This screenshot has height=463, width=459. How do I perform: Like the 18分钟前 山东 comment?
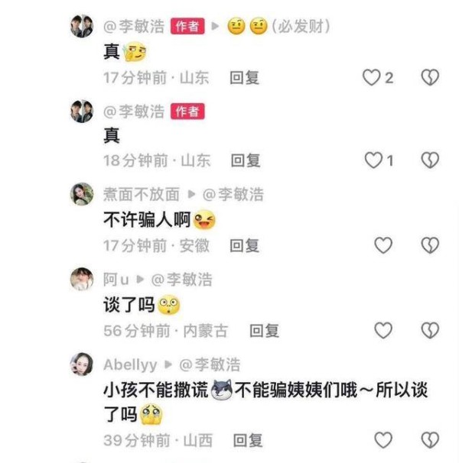pos(373,160)
